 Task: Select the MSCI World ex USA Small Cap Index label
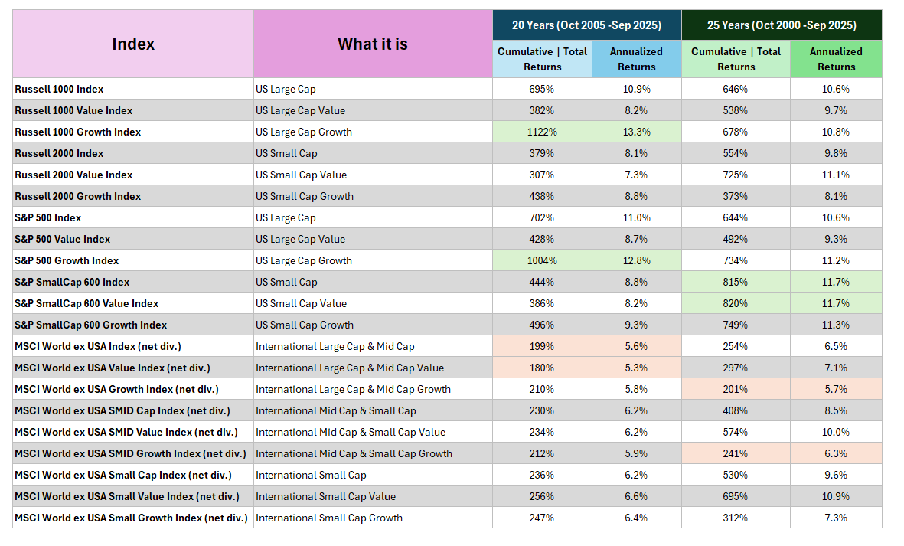pos(122,475)
